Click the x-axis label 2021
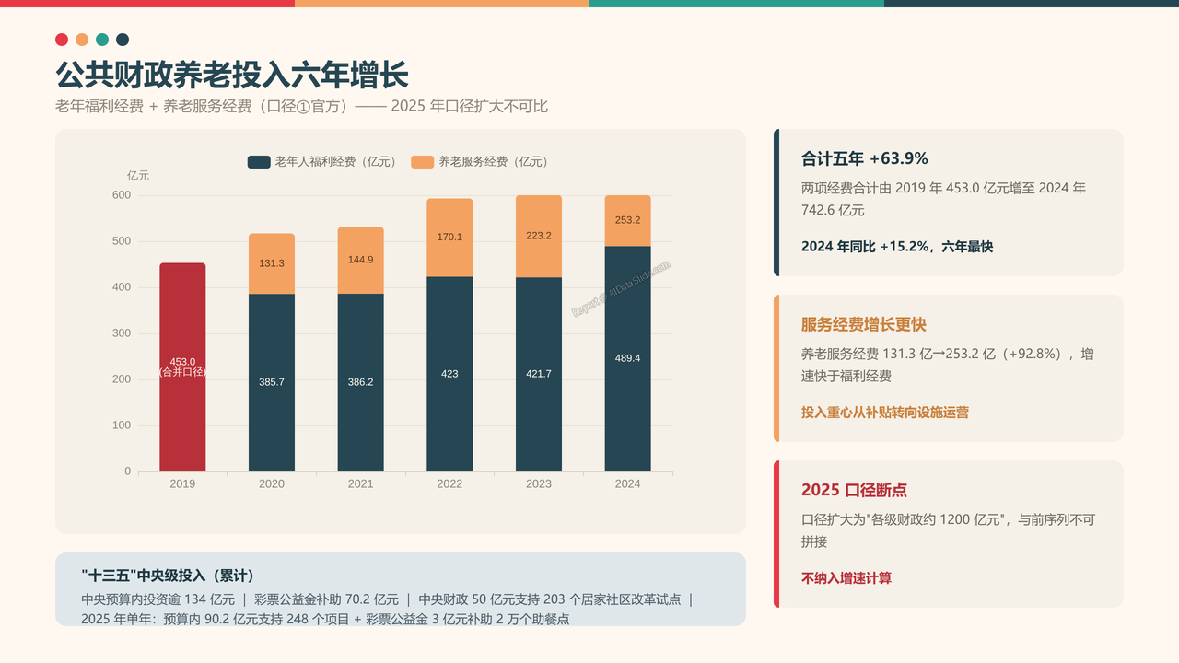The image size is (1179, 663). 360,484
